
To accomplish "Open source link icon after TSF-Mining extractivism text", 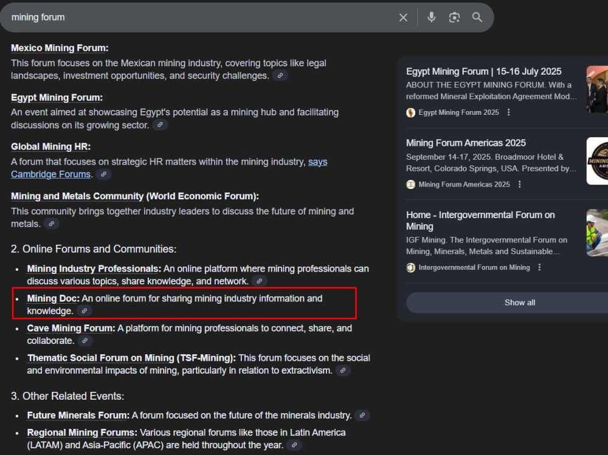I will click(x=343, y=371).
